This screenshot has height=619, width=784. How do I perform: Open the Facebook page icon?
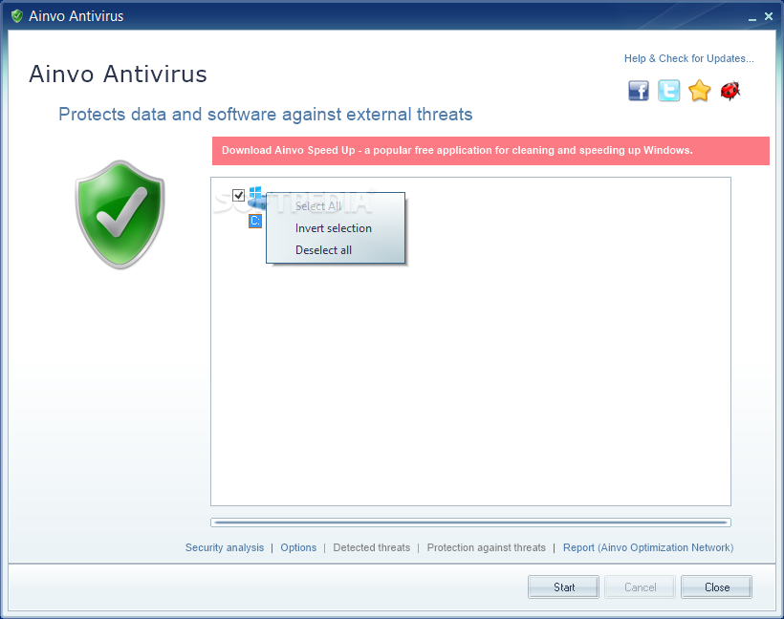(639, 91)
